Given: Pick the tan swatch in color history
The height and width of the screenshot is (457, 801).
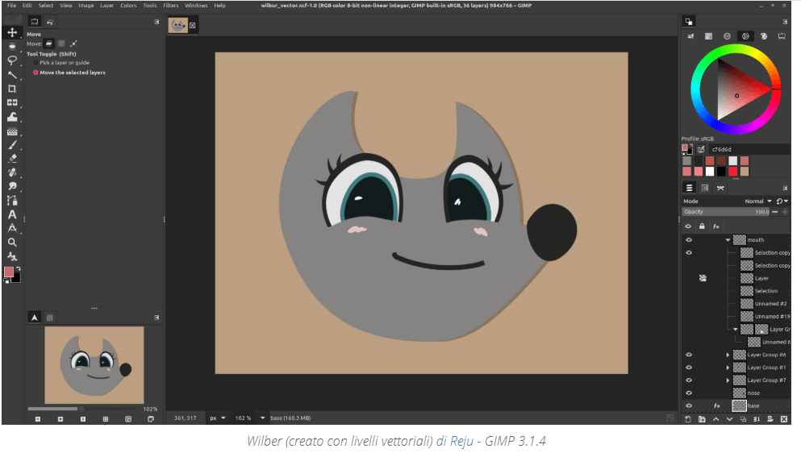Looking at the screenshot, I should coord(745,172).
